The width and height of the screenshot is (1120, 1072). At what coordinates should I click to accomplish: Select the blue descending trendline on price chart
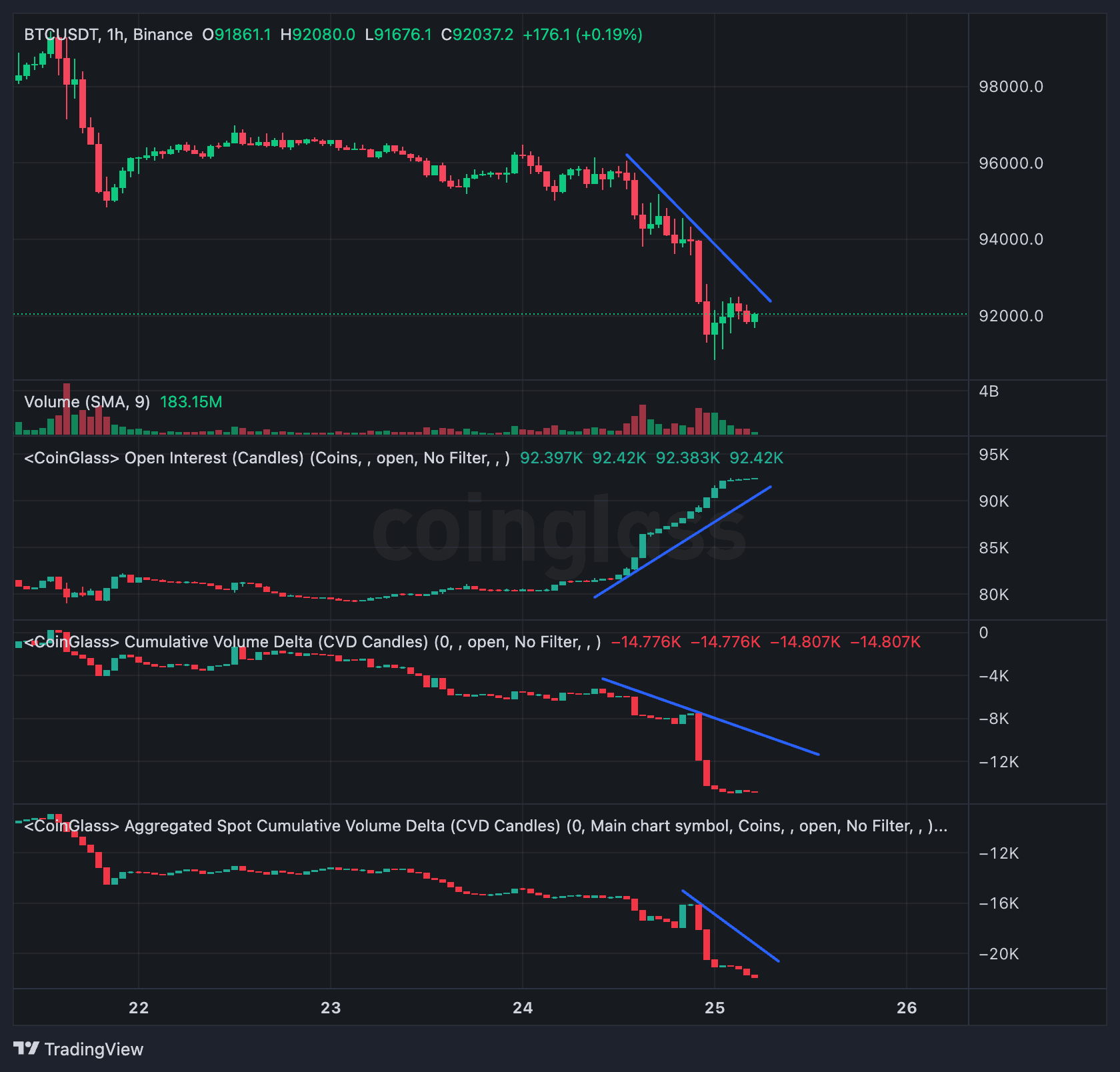pos(699,228)
